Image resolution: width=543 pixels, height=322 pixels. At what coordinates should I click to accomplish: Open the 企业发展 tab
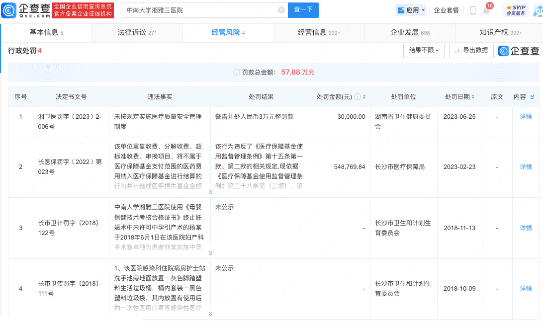[410, 32]
